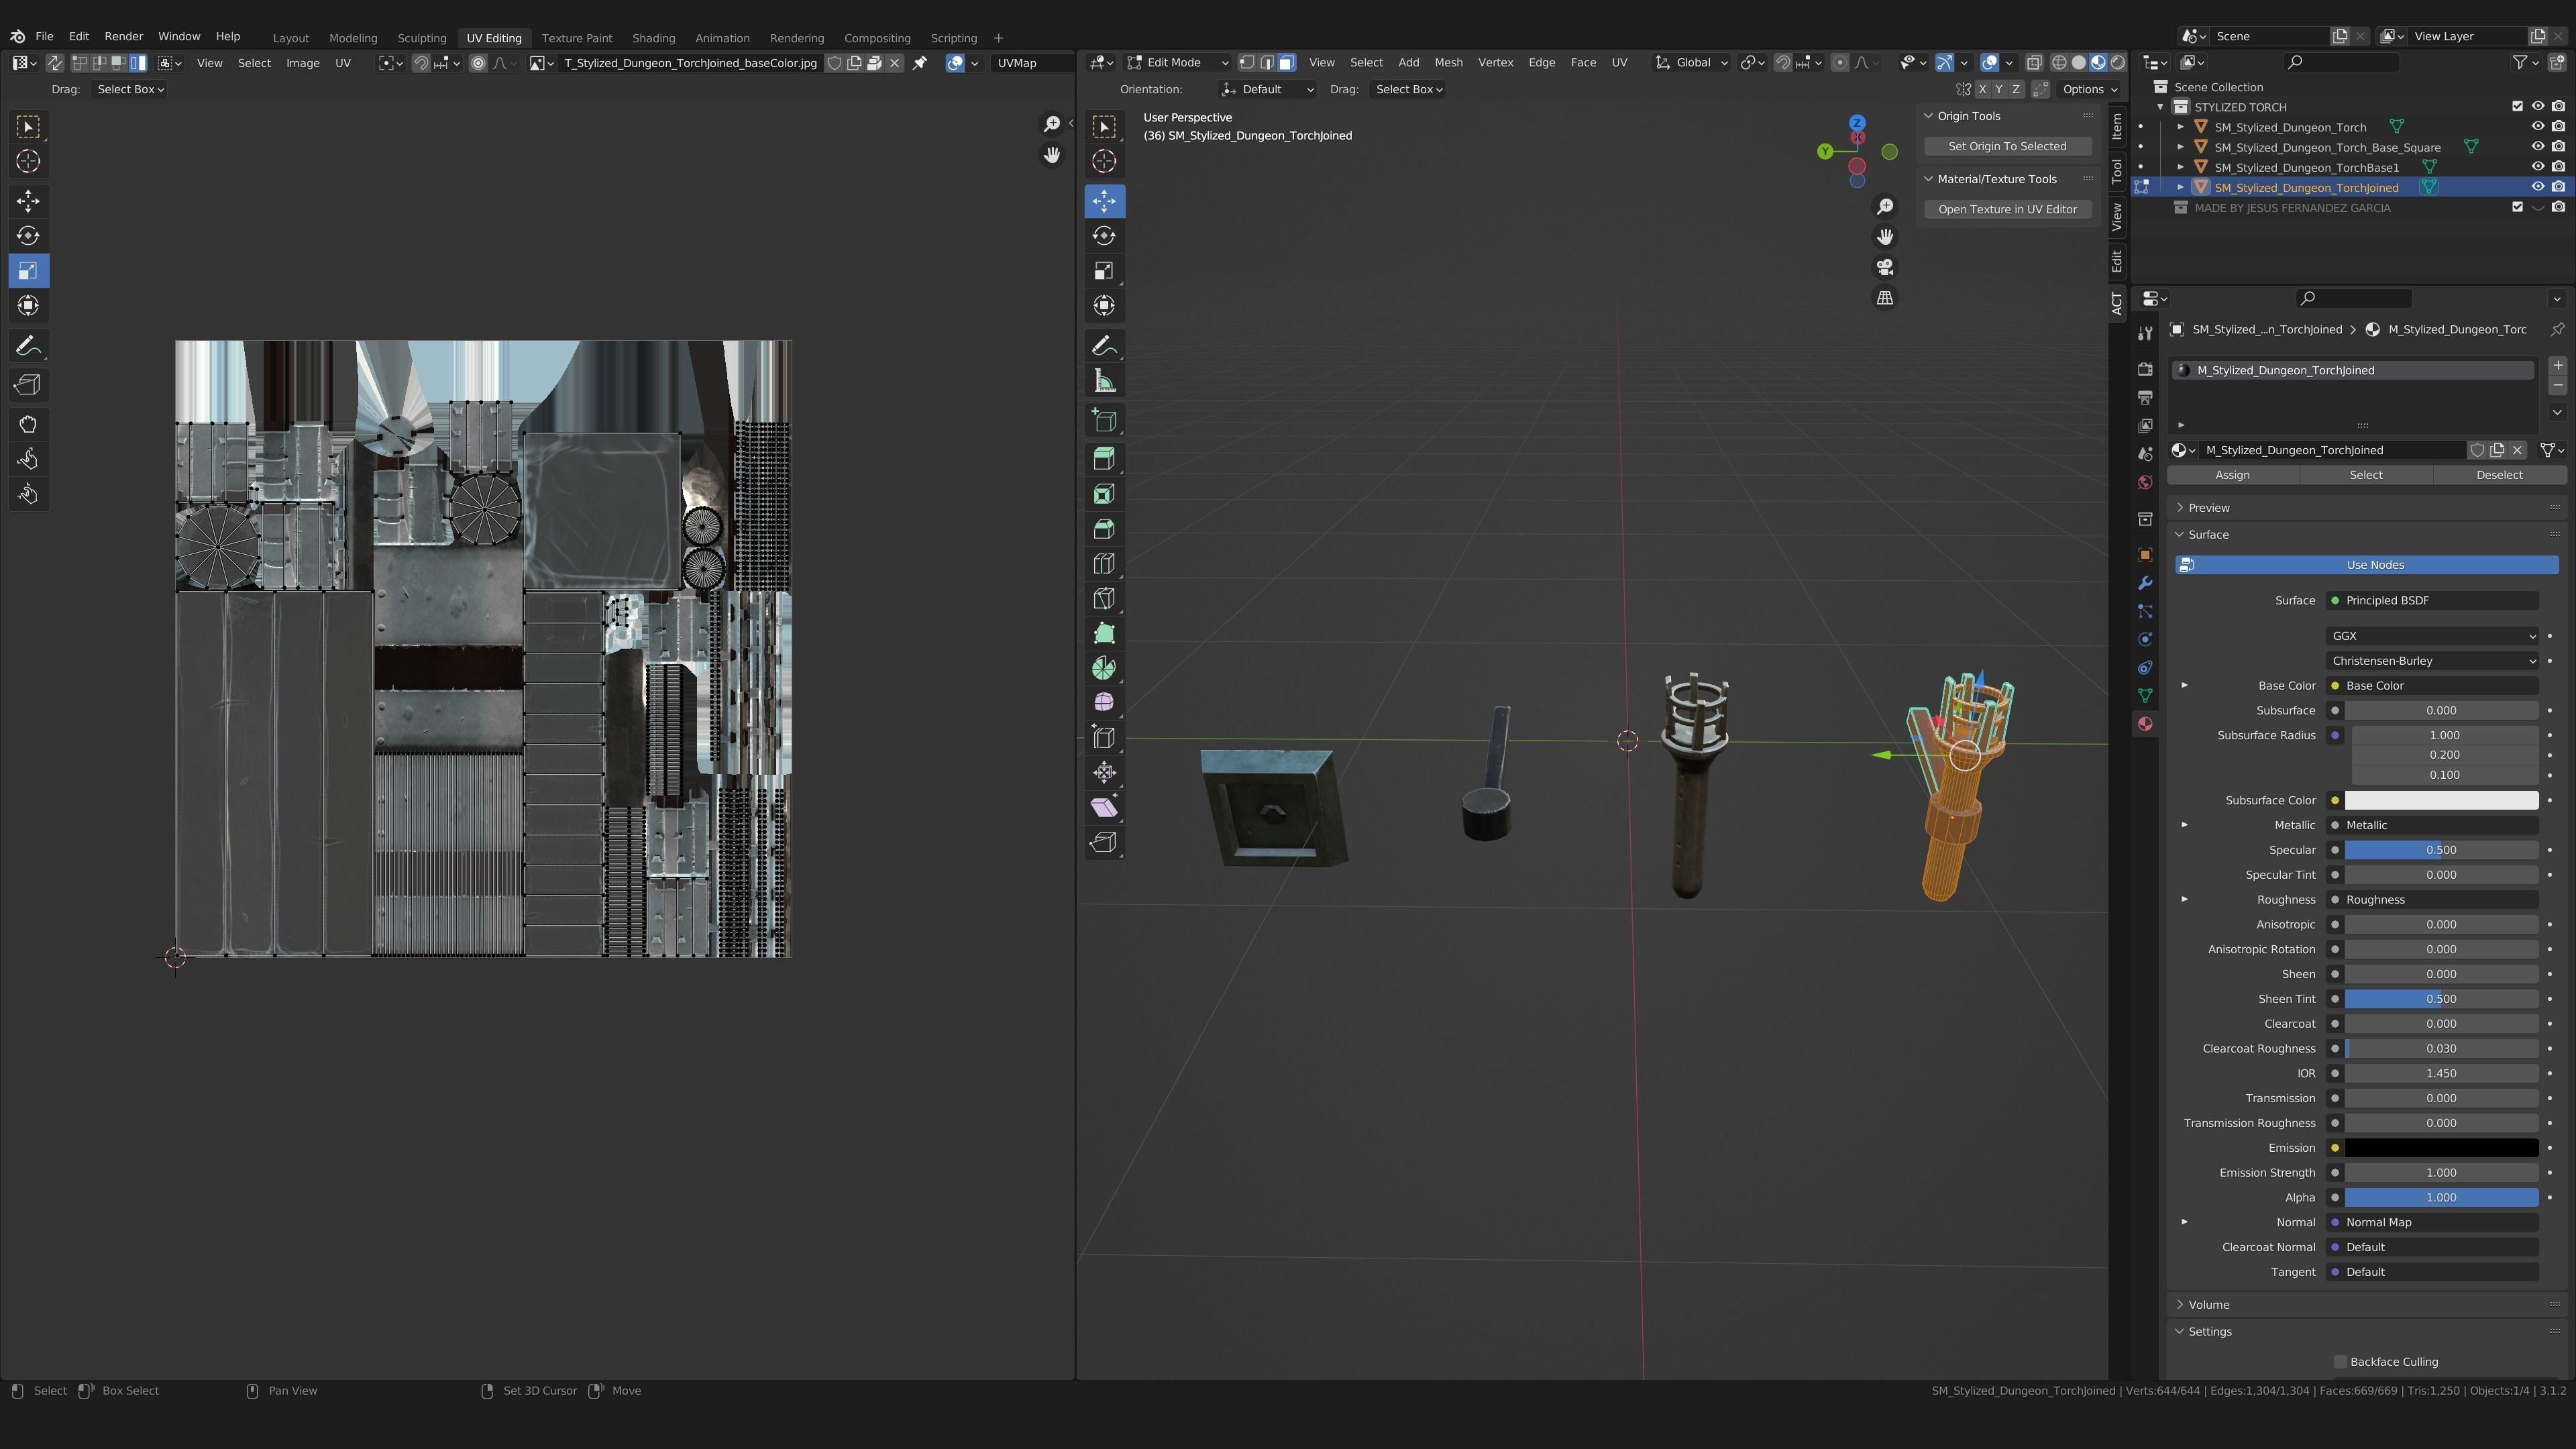Click the material Select button
2576x1449 pixels.
(x=2365, y=475)
